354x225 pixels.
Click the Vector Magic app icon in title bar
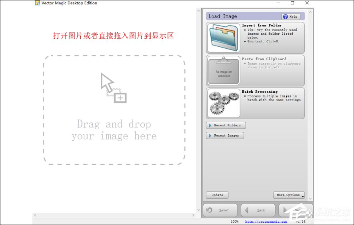pyautogui.click(x=37, y=3)
